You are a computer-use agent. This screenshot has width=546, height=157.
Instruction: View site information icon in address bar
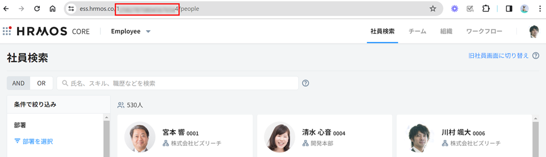(71, 9)
